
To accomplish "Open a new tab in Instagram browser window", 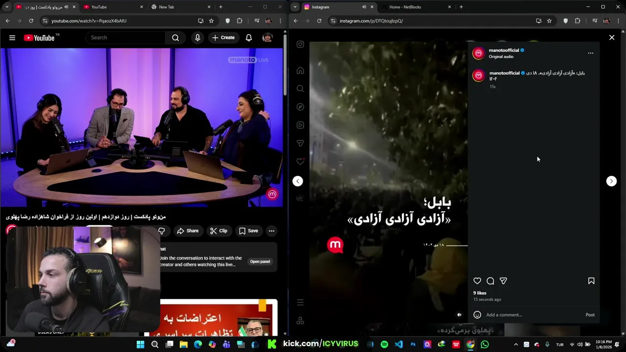I will (x=461, y=7).
